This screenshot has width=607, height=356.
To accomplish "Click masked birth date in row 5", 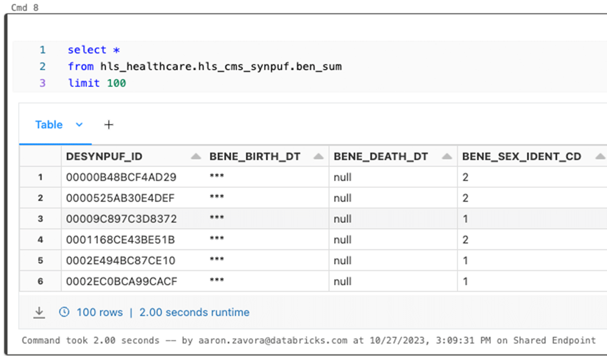I will click(x=216, y=260).
